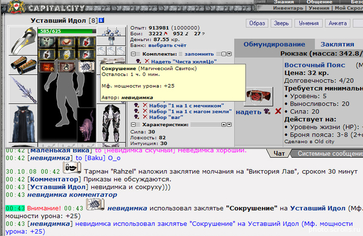
Task: Switch to the Заклятия tab
Action: tap(338, 44)
